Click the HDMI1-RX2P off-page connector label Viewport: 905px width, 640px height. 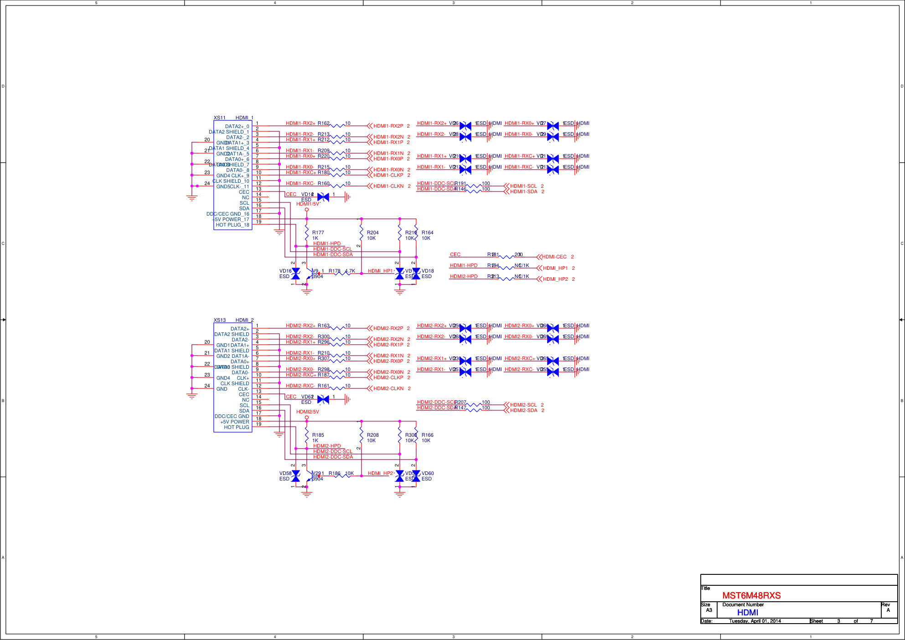point(388,126)
